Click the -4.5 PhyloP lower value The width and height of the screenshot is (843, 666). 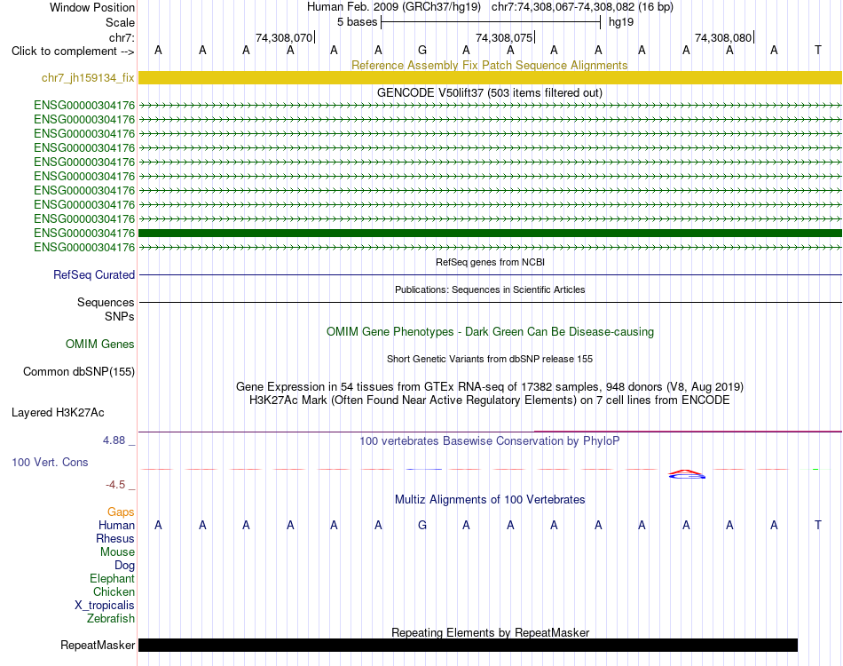tap(115, 485)
